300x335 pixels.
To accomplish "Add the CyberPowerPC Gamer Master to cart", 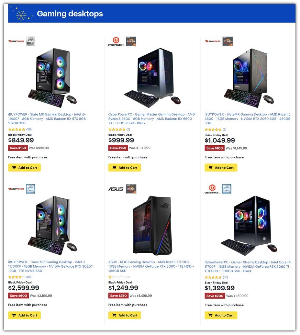I will point(125,168).
